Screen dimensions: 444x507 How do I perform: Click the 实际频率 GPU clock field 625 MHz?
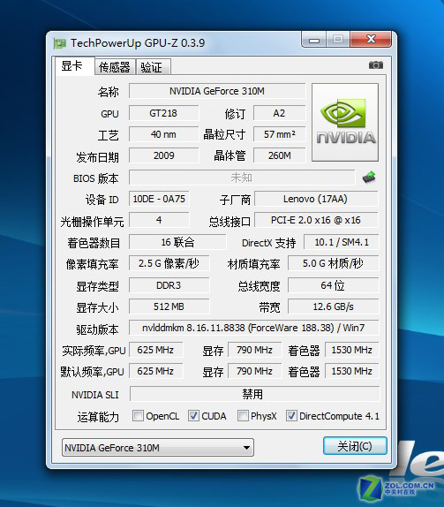click(155, 350)
